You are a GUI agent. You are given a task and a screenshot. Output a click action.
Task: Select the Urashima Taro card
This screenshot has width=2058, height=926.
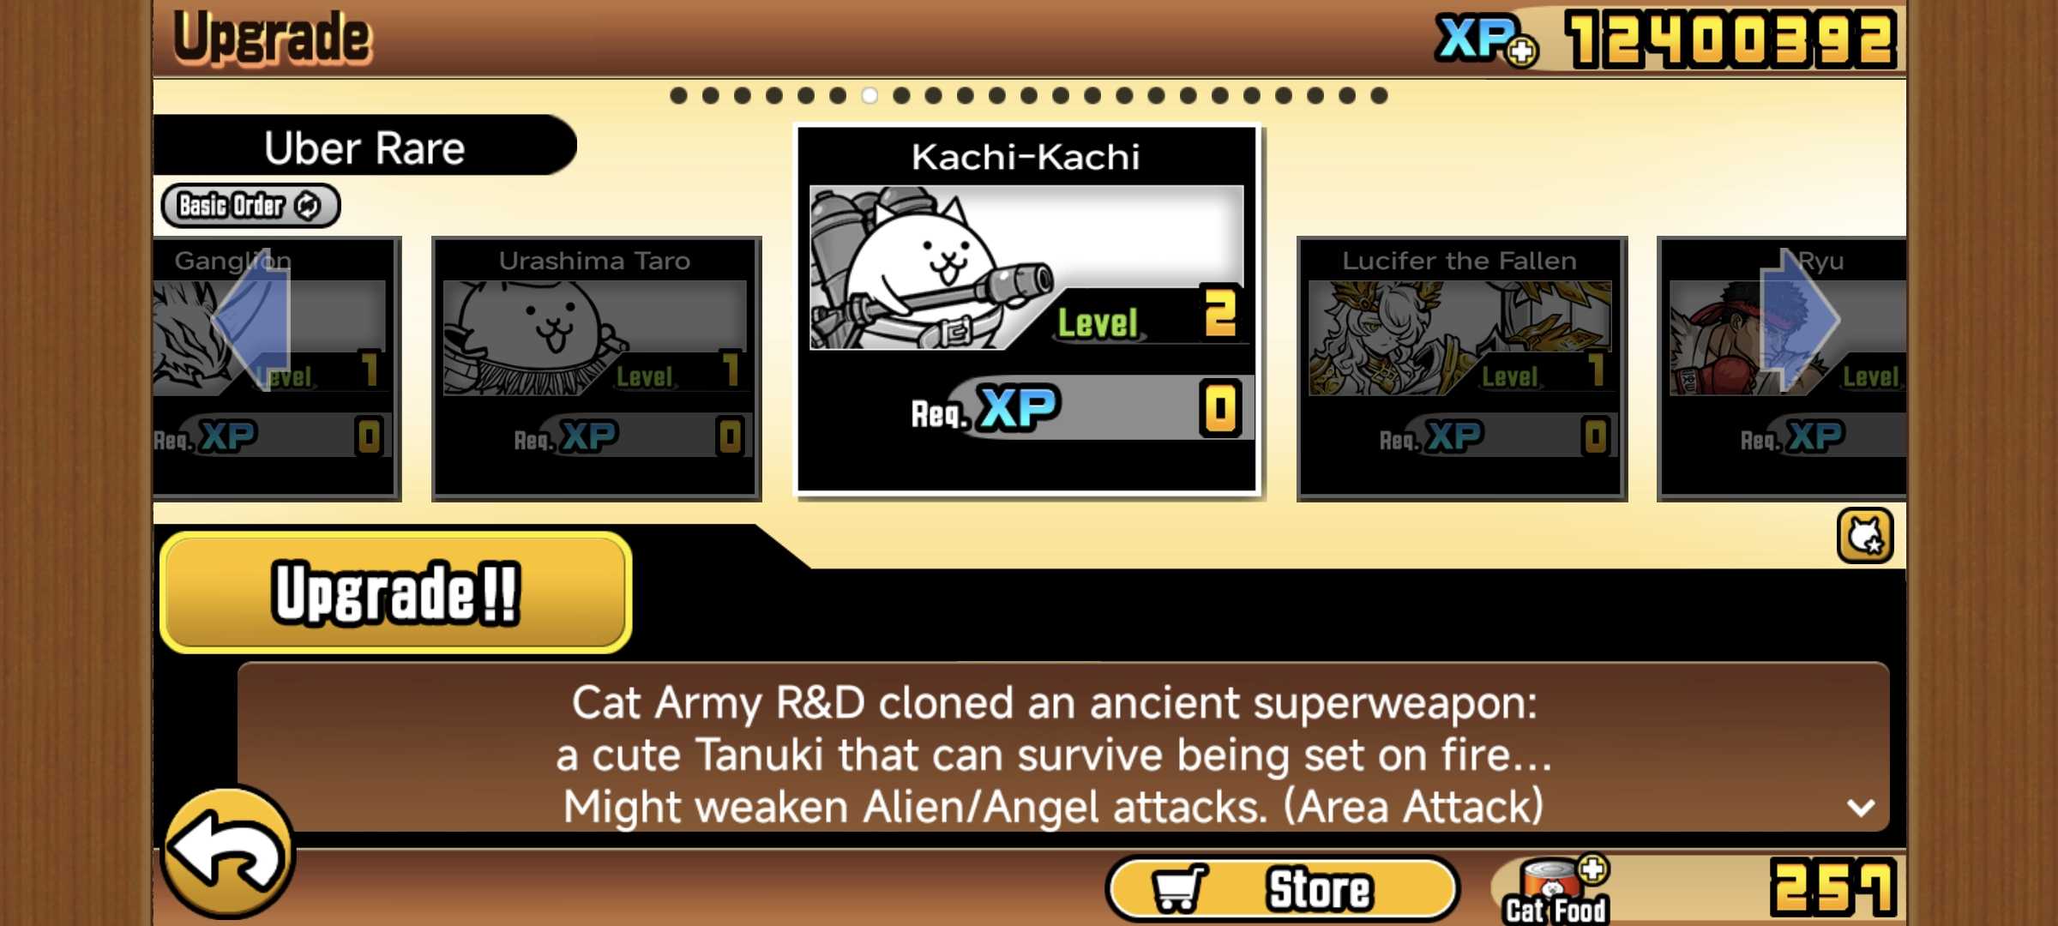[596, 369]
